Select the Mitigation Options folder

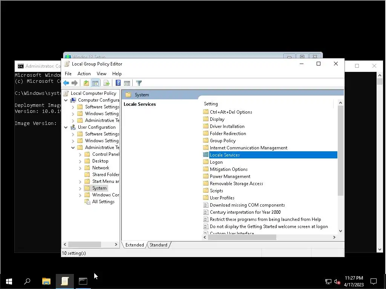228,169
